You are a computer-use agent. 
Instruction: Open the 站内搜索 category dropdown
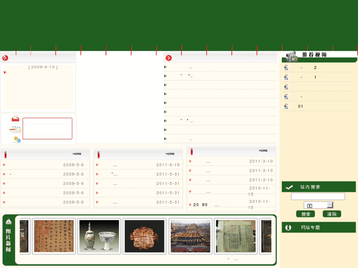coord(318,205)
